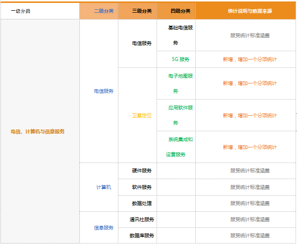Select the 软件服务 cell
The width and height of the screenshot is (297, 244).
(141, 187)
